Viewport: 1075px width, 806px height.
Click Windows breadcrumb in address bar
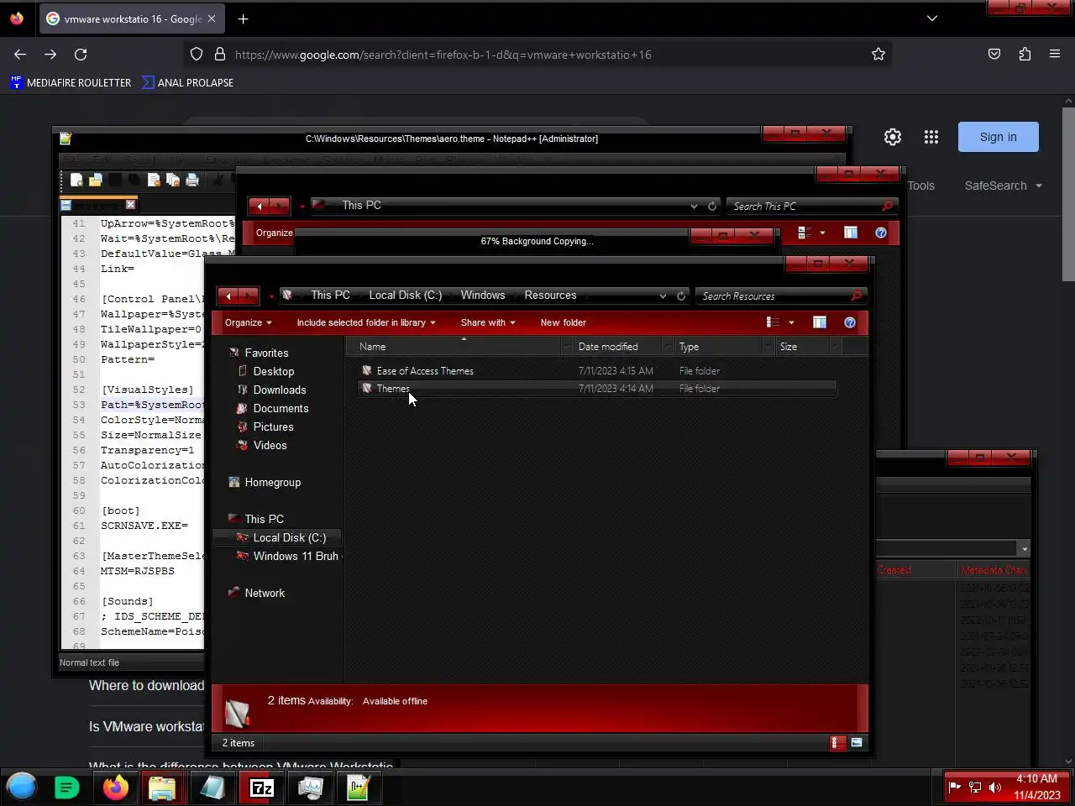pyautogui.click(x=483, y=296)
